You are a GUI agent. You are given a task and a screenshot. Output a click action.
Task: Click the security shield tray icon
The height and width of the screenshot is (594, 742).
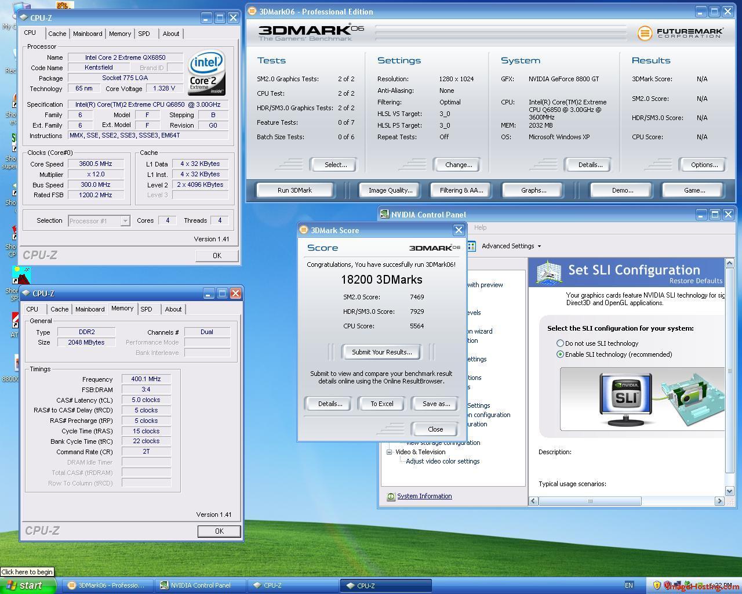coord(657,585)
